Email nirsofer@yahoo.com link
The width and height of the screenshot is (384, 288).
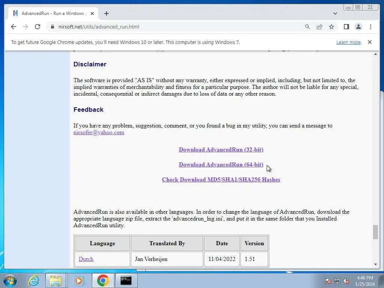point(99,132)
